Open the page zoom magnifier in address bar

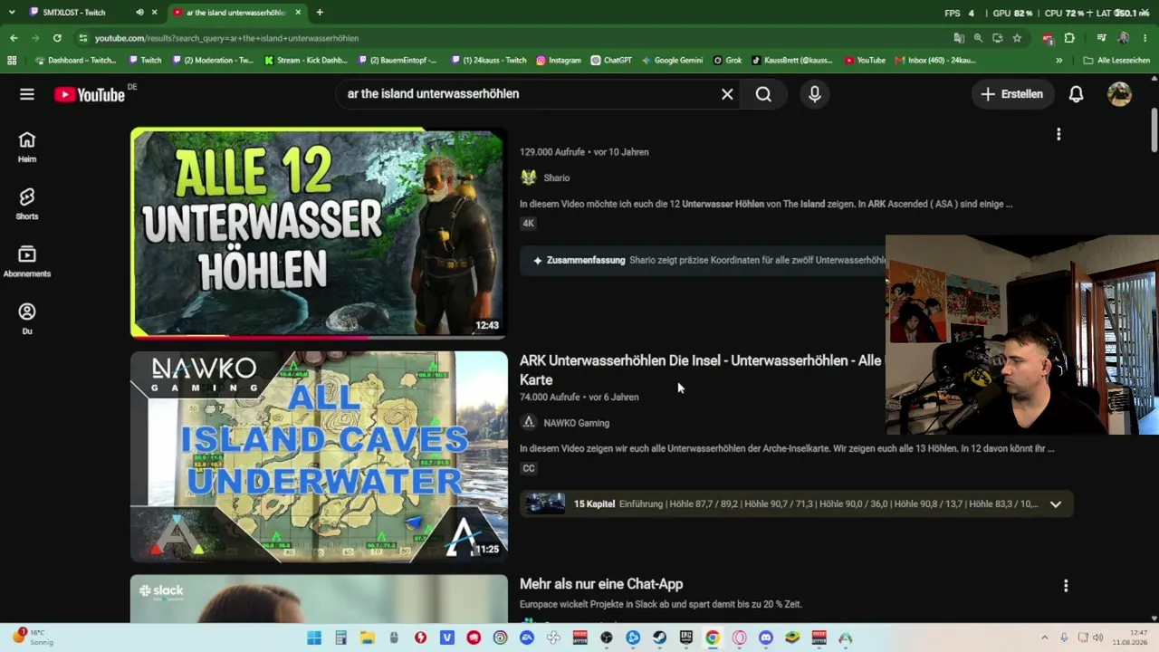point(978,38)
